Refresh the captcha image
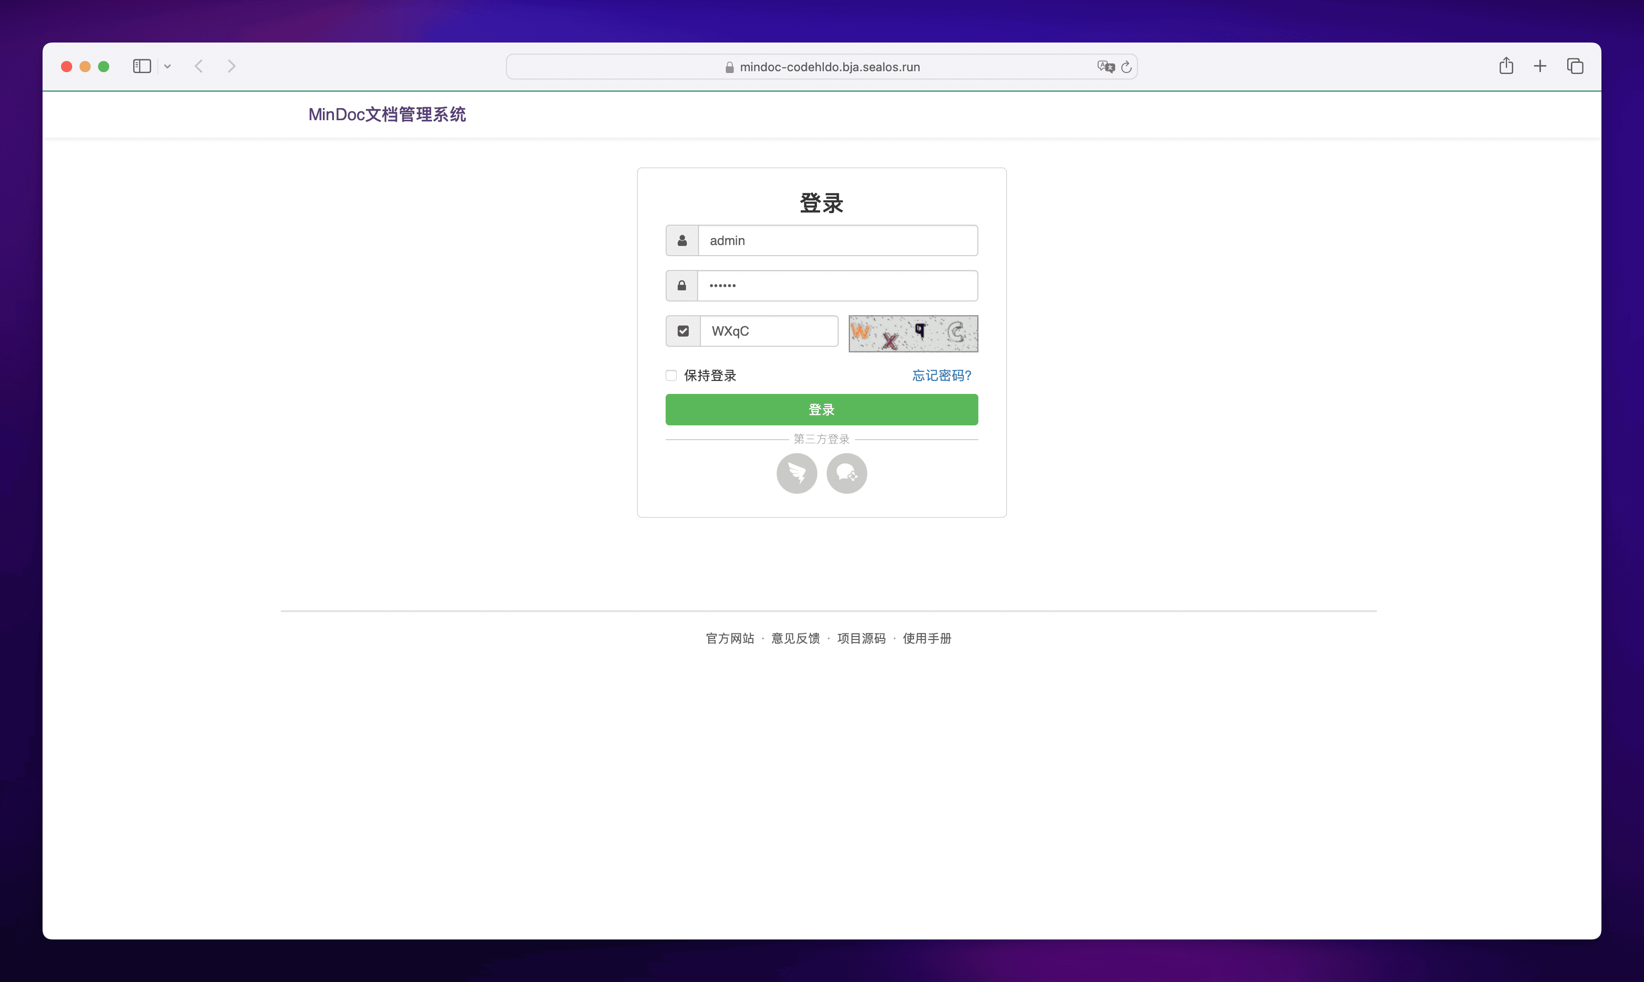The height and width of the screenshot is (982, 1644). coord(913,333)
